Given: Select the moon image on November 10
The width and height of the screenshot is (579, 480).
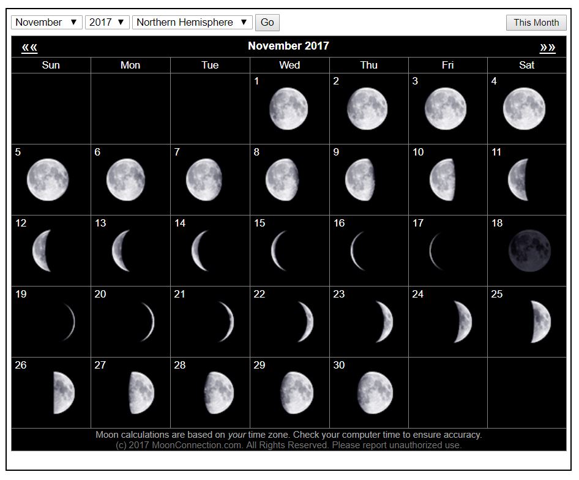Looking at the screenshot, I should click(443, 180).
